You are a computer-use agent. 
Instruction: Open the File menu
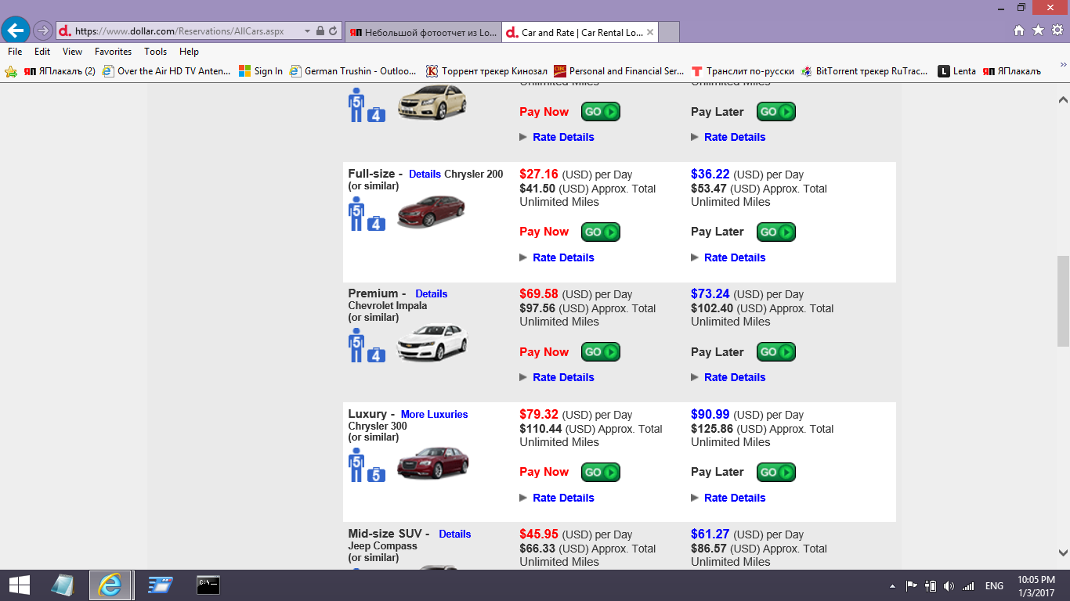(14, 52)
